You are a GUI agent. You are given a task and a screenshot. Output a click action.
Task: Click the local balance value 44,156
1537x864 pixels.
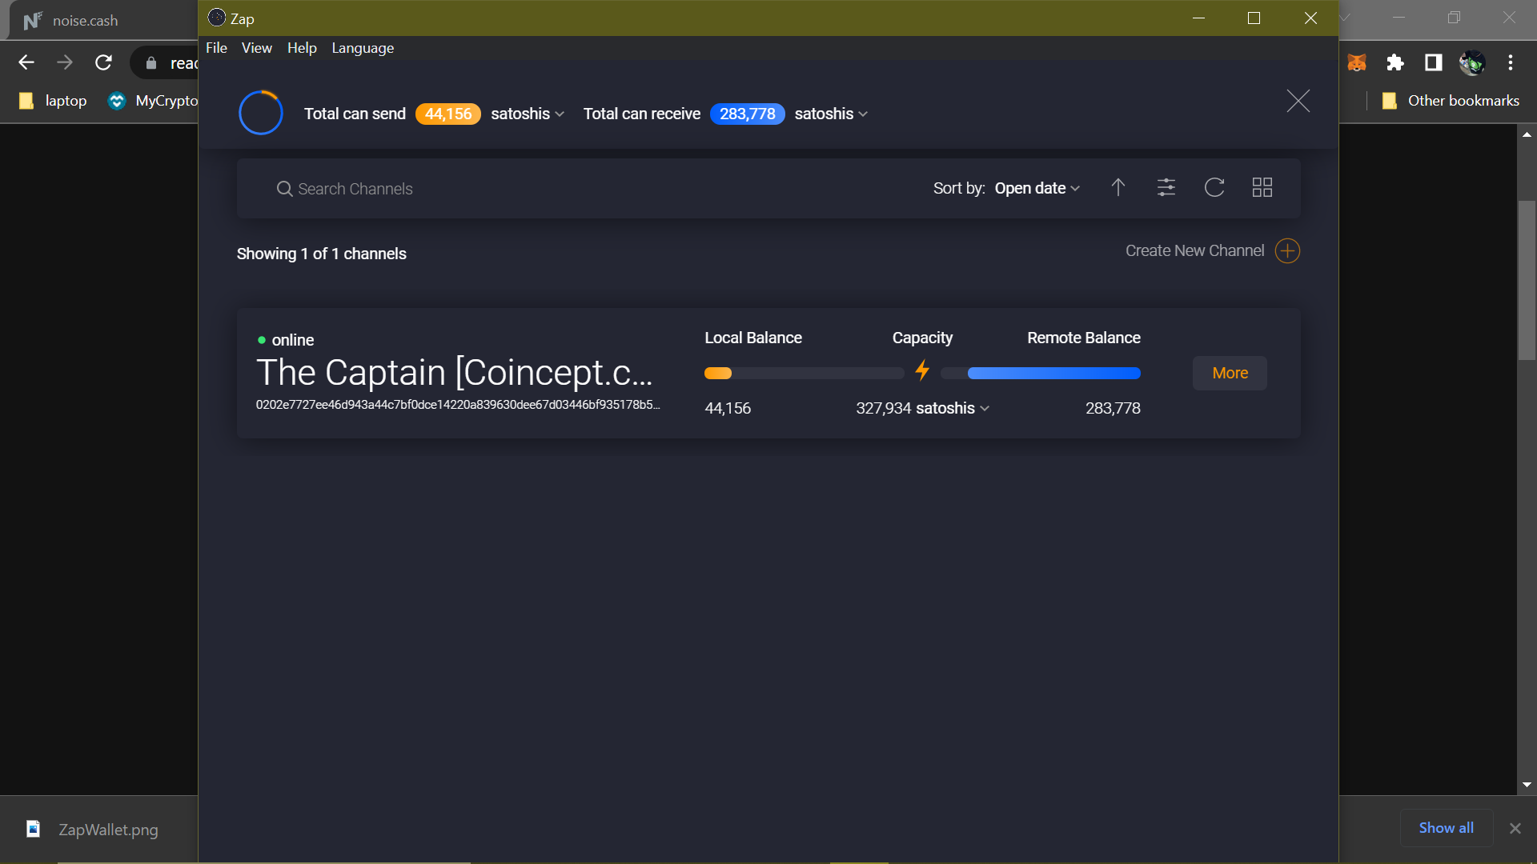728,408
